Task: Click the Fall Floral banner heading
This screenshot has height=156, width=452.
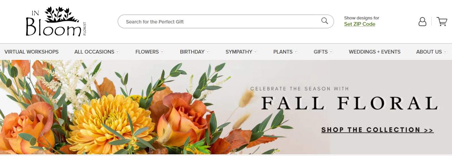Action: point(349,103)
